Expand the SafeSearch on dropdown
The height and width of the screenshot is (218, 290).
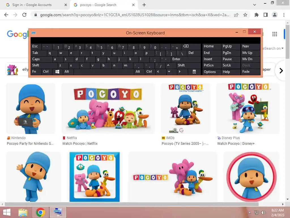click(273, 48)
